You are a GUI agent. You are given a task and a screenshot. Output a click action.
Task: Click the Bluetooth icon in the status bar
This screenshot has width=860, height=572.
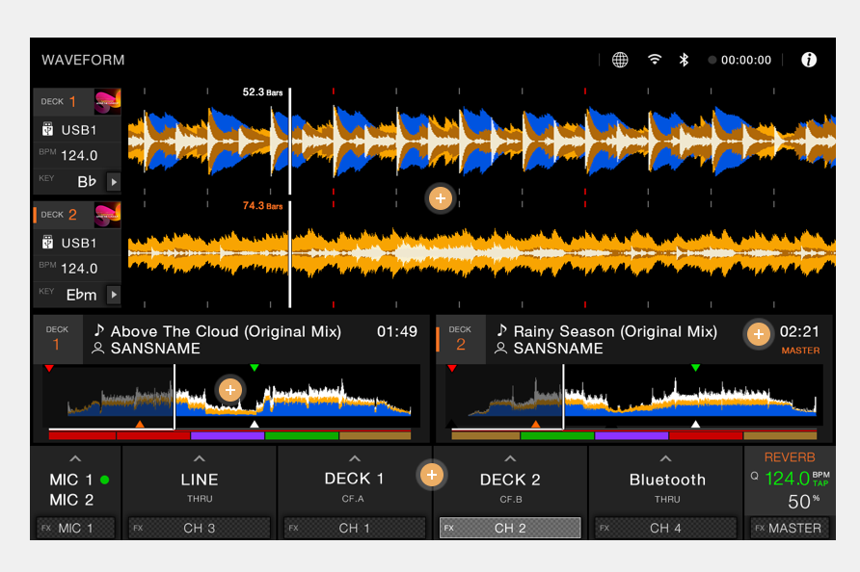tap(685, 59)
